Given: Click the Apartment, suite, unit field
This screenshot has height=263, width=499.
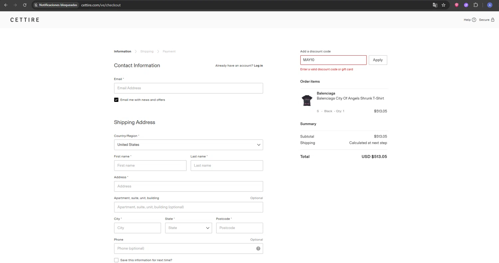Looking at the screenshot, I should click(x=188, y=207).
